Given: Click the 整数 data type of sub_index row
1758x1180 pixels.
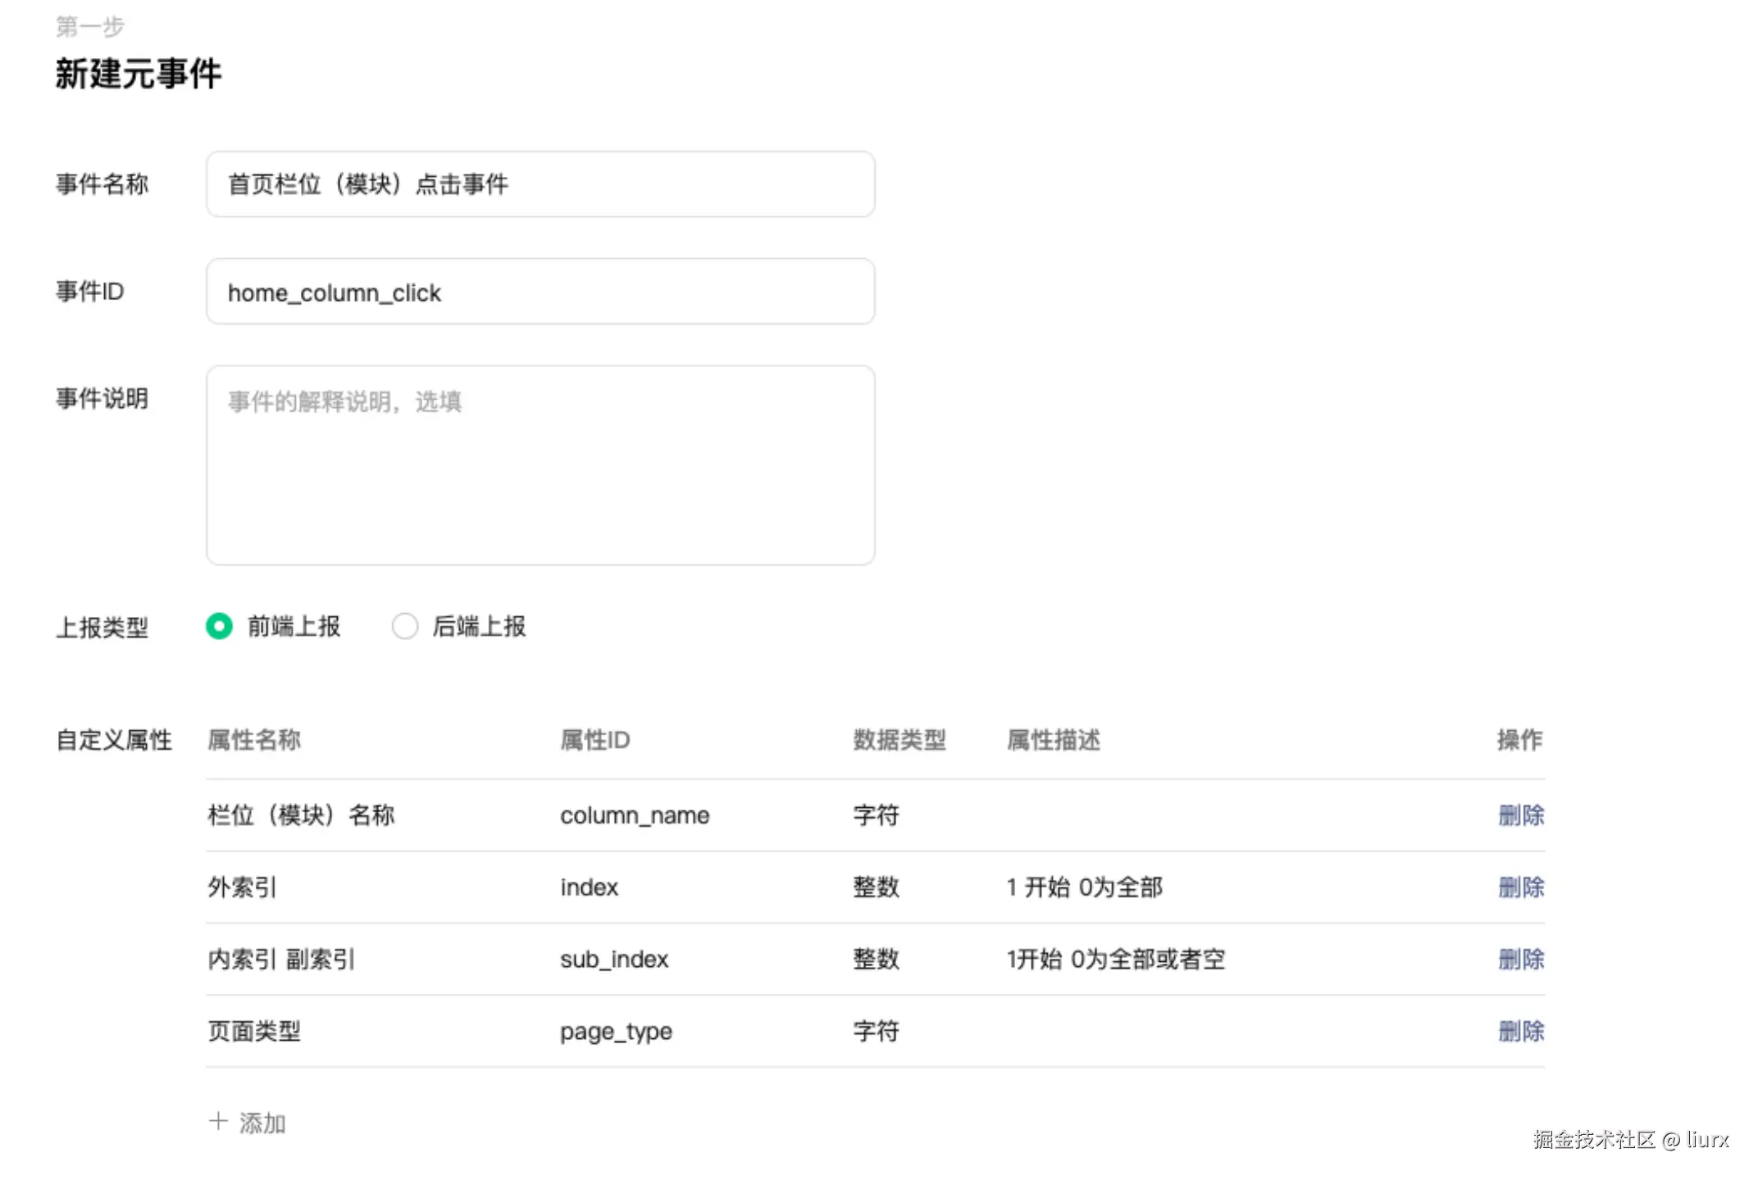Looking at the screenshot, I should 876,960.
